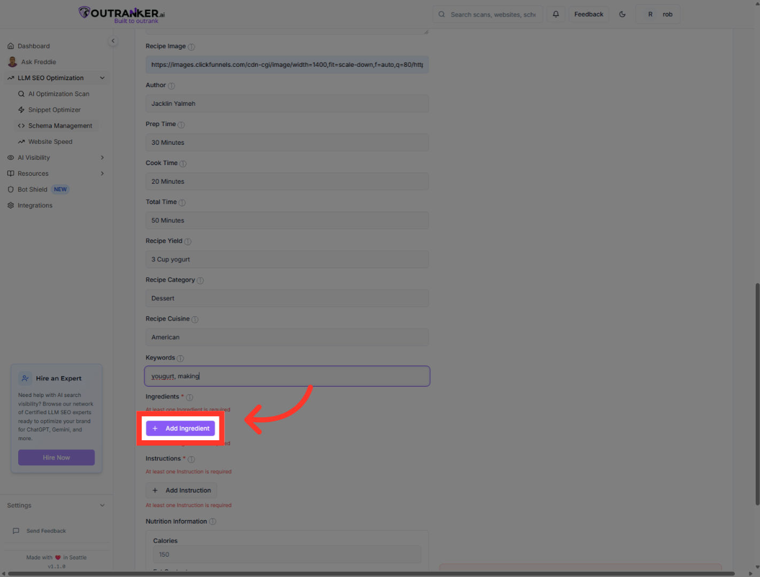This screenshot has height=577, width=760.
Task: Open the Website Speed tool
Action: click(x=50, y=141)
